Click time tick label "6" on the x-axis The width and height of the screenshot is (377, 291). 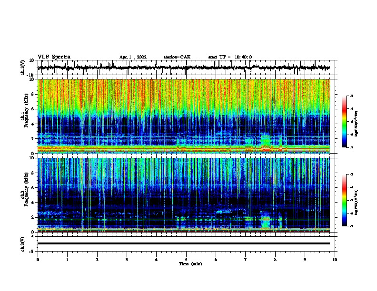216,259
